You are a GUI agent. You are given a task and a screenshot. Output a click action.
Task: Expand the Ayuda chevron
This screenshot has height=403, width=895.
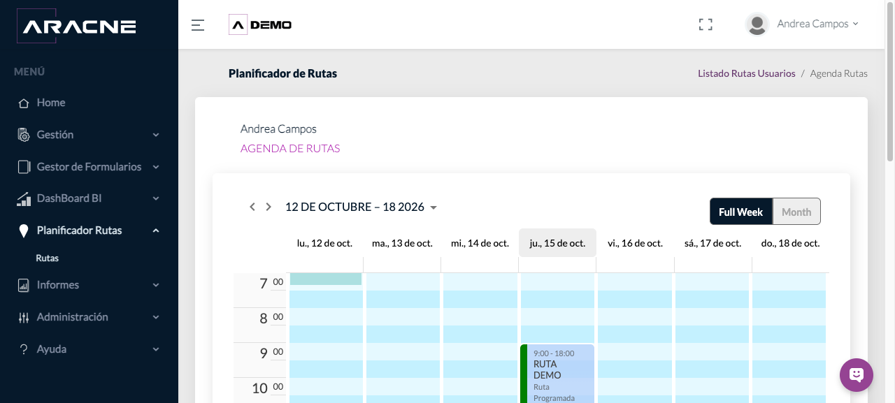(x=156, y=349)
